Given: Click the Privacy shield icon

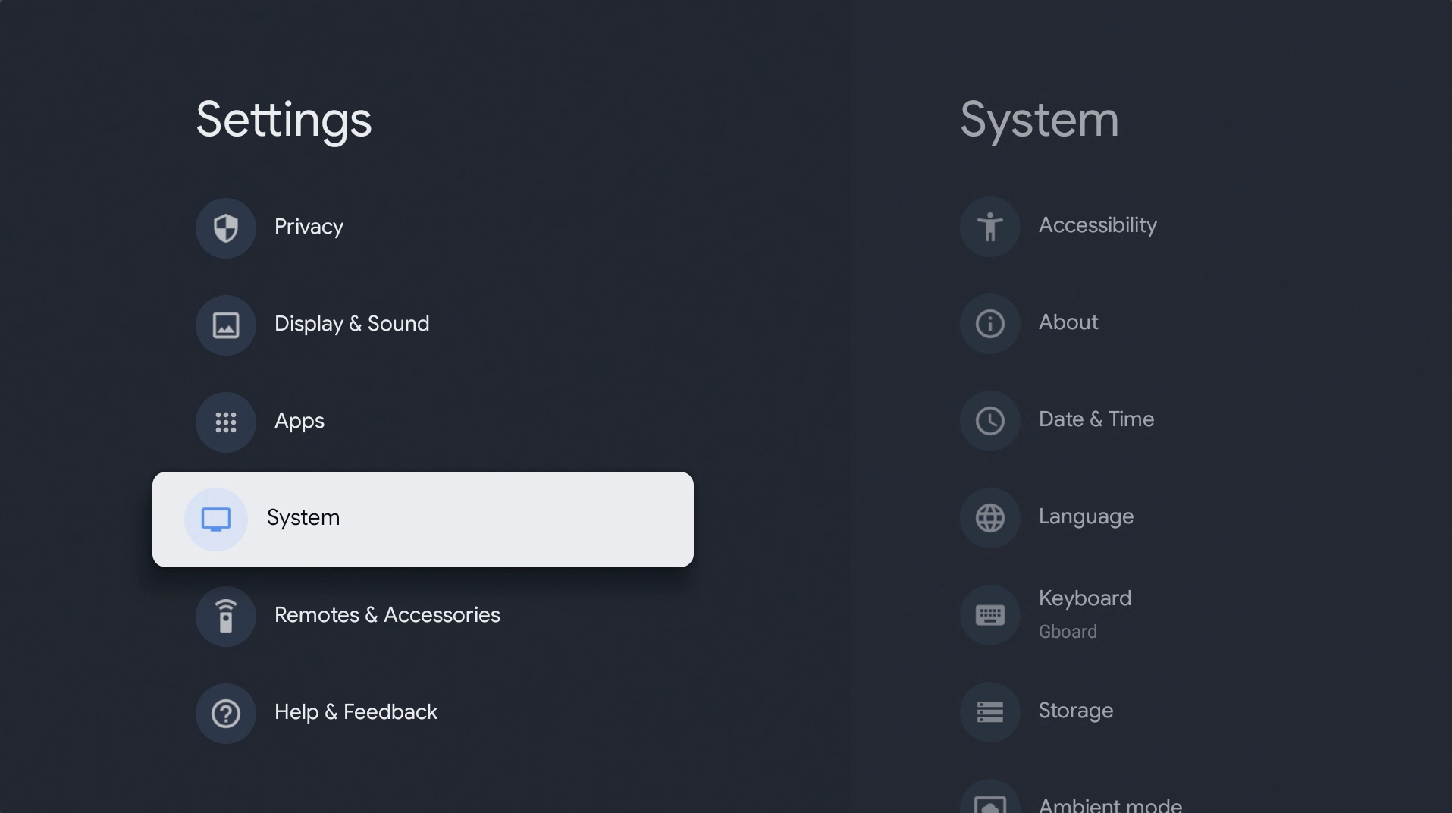Looking at the screenshot, I should coord(225,228).
